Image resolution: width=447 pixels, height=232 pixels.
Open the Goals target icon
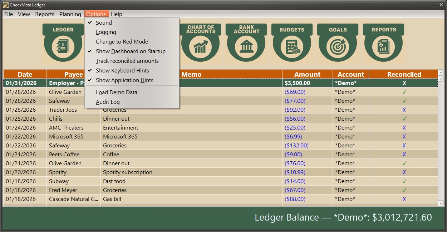click(338, 42)
